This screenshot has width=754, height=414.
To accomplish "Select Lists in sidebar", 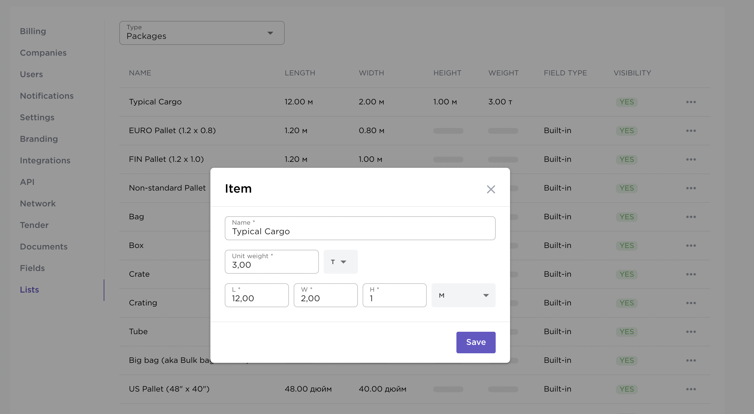I will point(29,290).
